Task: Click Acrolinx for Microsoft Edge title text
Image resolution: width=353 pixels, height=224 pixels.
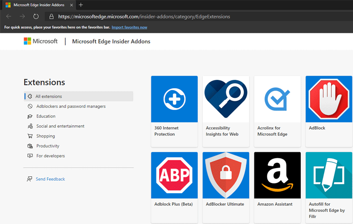Action: (x=272, y=131)
